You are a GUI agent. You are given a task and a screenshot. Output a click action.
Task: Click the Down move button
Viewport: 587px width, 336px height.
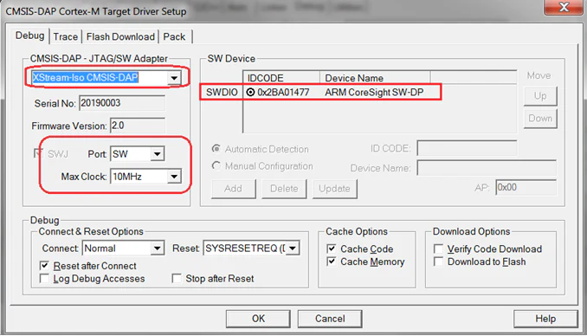540,119
